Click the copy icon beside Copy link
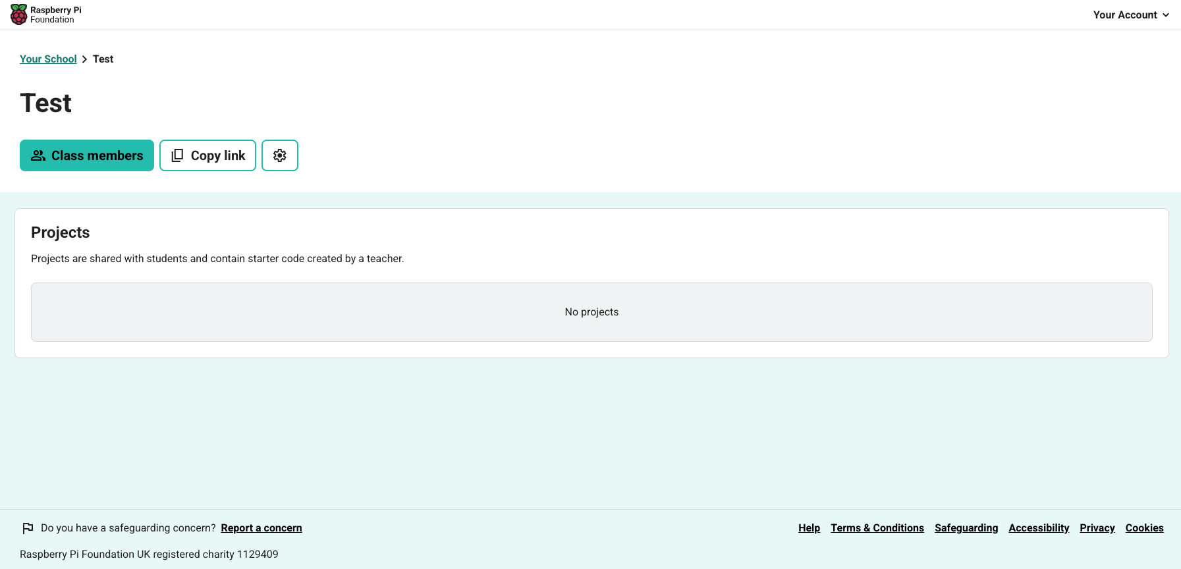The height and width of the screenshot is (569, 1181). (177, 155)
